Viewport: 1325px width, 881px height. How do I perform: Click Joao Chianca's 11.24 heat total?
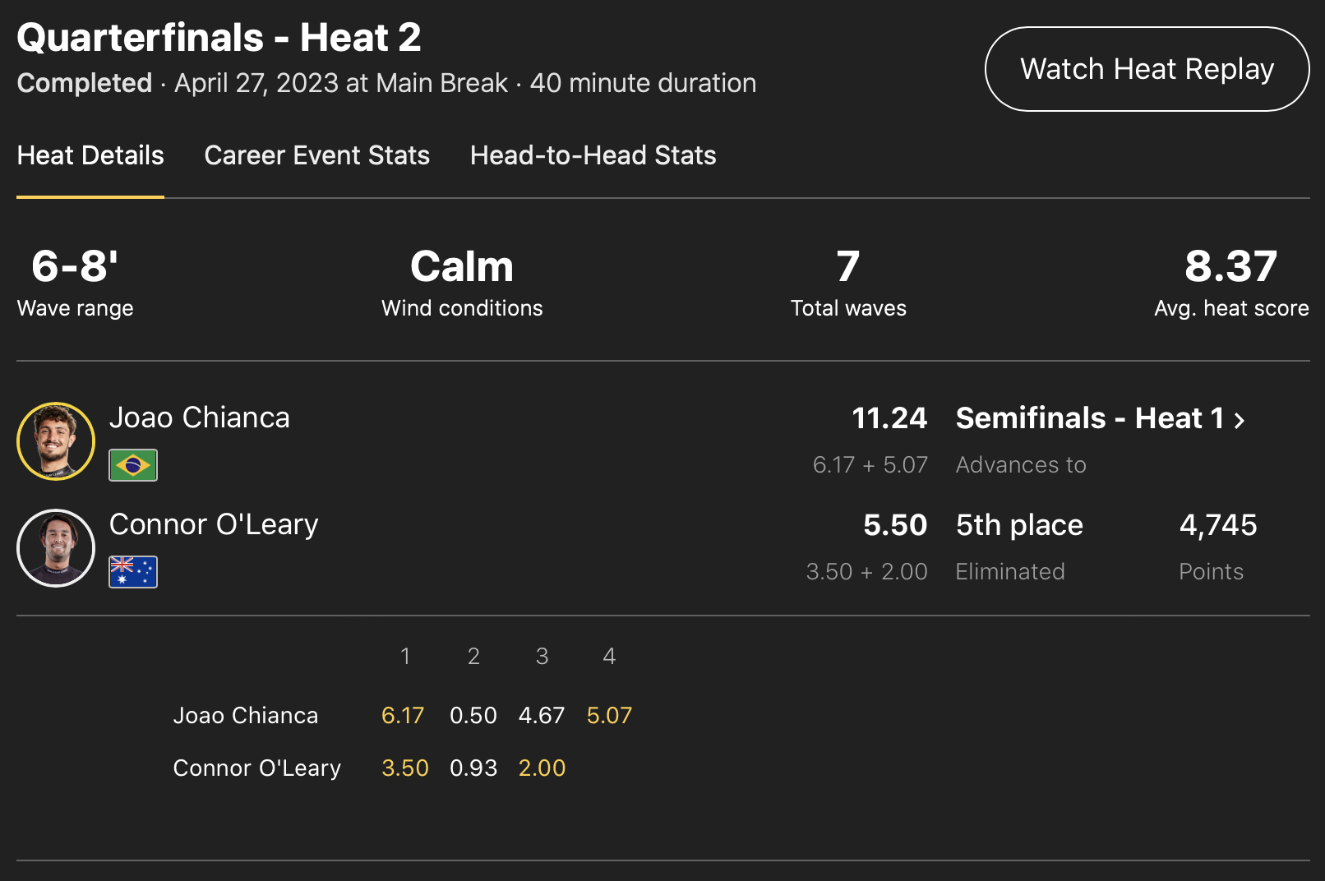[889, 418]
